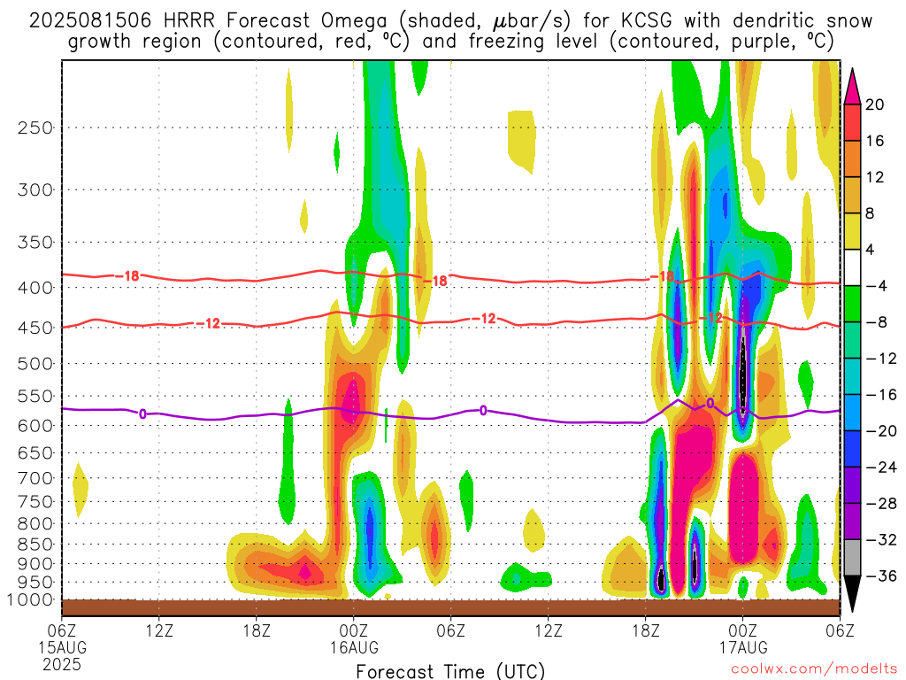Screen dimensions: 906x680
Task: Click the pink upper arrow of color bar
Action: tap(852, 87)
